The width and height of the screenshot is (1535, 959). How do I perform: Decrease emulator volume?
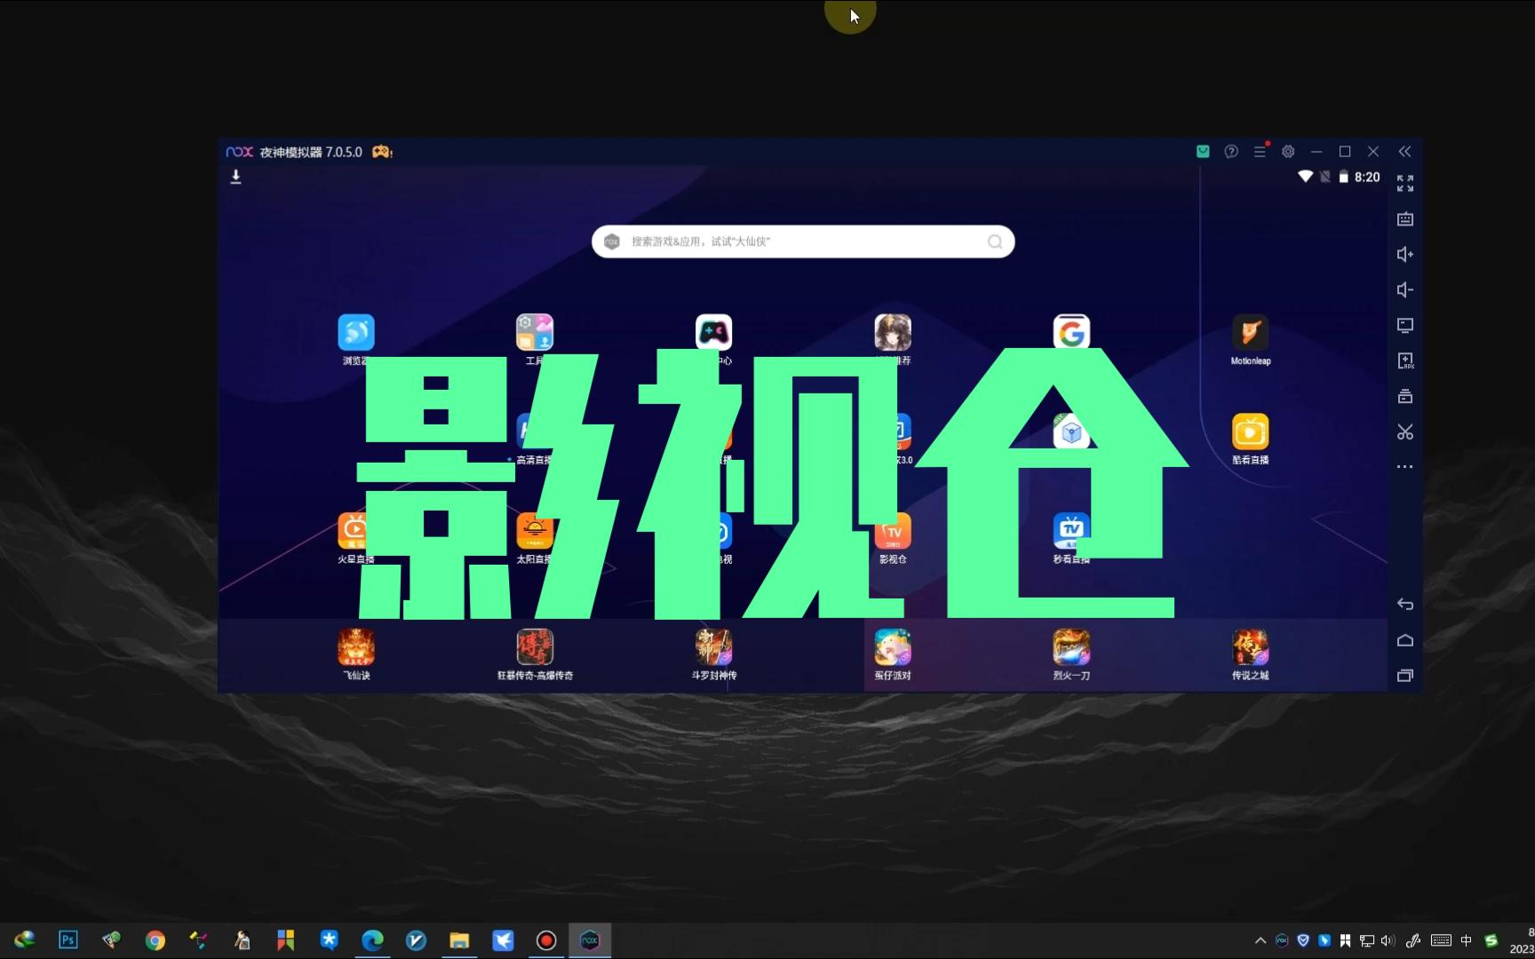pos(1404,290)
